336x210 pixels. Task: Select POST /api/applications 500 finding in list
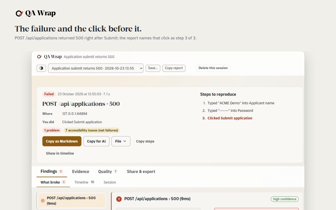click(72, 201)
